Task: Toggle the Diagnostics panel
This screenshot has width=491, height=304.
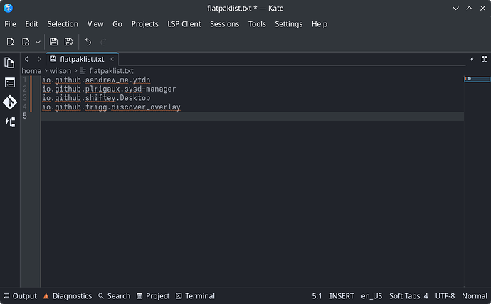Action: pos(68,296)
